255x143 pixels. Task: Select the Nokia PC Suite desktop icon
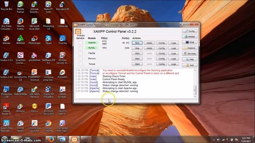click(48, 7)
